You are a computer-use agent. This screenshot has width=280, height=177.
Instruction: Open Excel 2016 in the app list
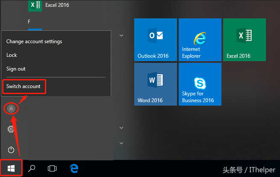49,5
